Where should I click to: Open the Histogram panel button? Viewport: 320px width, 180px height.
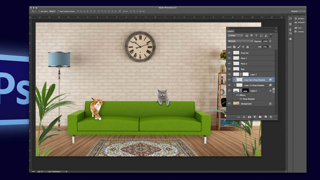coord(299,22)
